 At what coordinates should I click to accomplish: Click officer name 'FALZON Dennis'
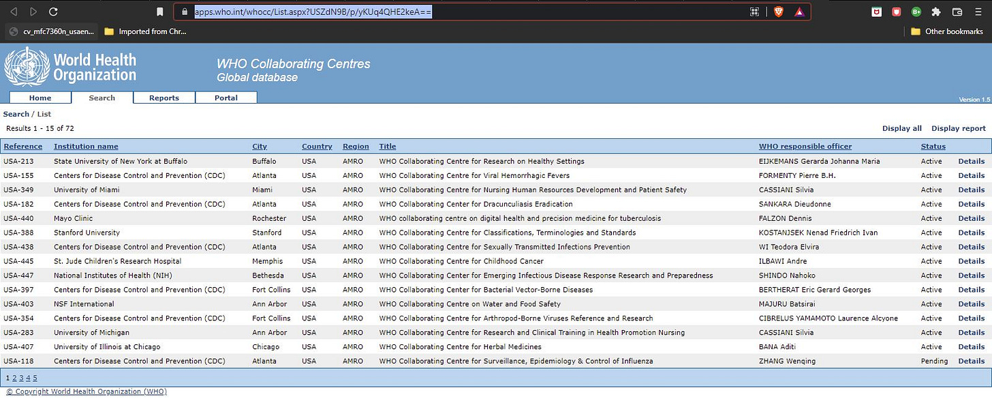point(786,218)
